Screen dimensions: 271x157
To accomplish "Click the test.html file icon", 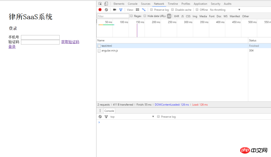I will (99, 46).
